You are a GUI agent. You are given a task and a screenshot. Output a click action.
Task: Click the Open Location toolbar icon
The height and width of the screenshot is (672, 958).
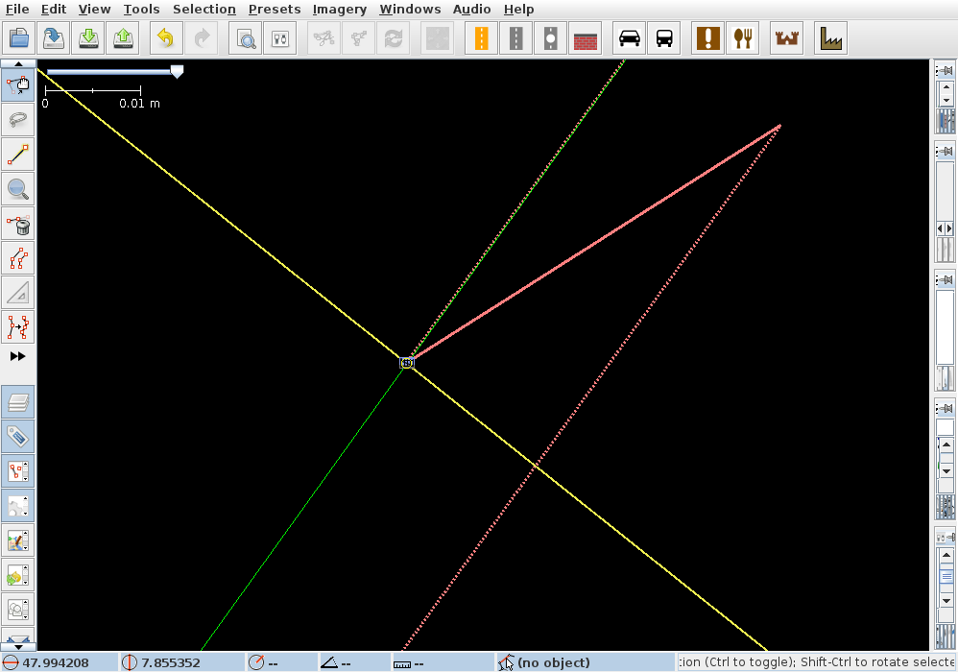[54, 38]
